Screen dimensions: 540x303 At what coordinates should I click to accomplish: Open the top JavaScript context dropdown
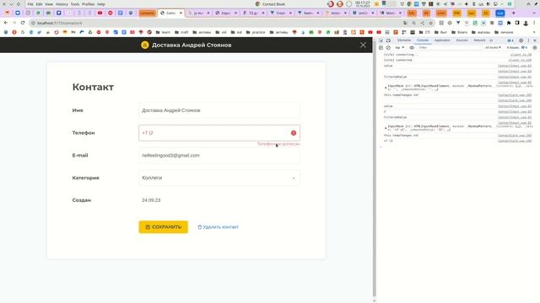point(399,48)
